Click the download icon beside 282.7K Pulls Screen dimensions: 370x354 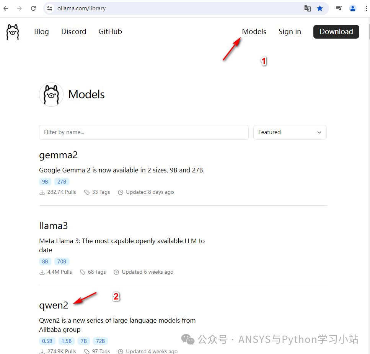(x=42, y=193)
